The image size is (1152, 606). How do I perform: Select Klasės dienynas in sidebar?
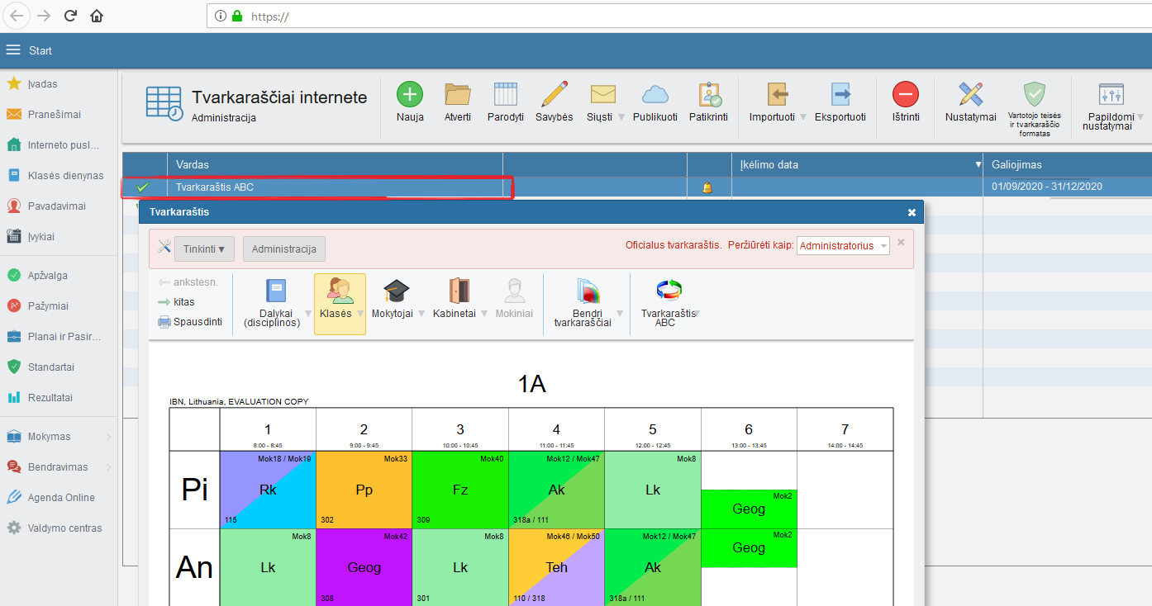point(65,176)
